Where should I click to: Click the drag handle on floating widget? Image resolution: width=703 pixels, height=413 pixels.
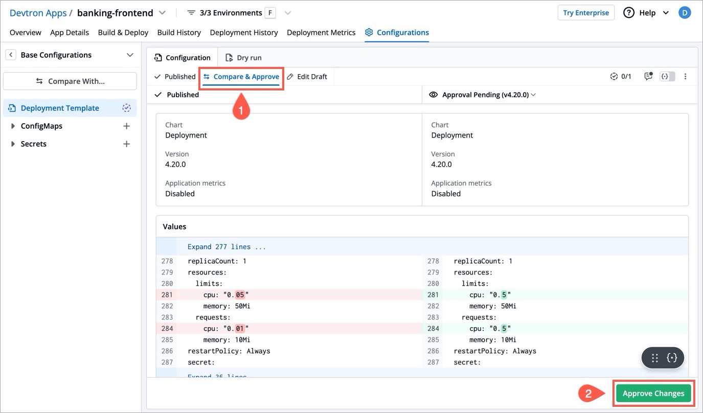655,358
